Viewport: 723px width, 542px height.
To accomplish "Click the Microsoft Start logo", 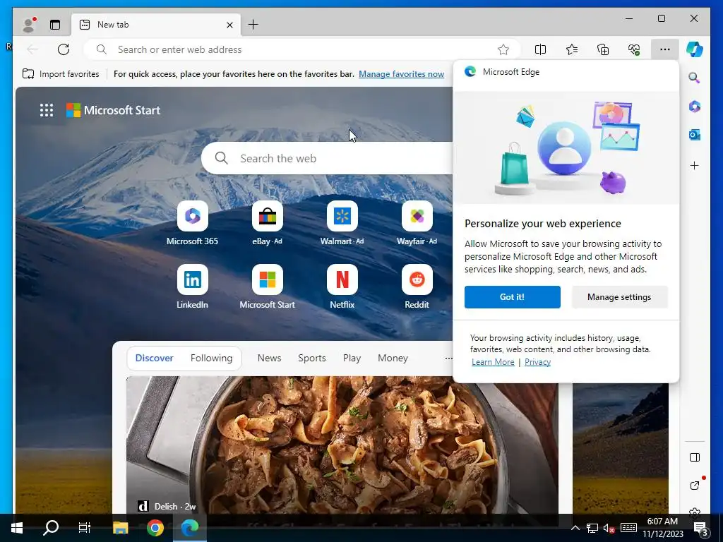I will (x=114, y=110).
